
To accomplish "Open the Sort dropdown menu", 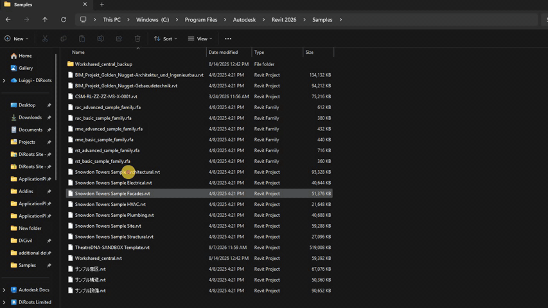I will tap(166, 38).
